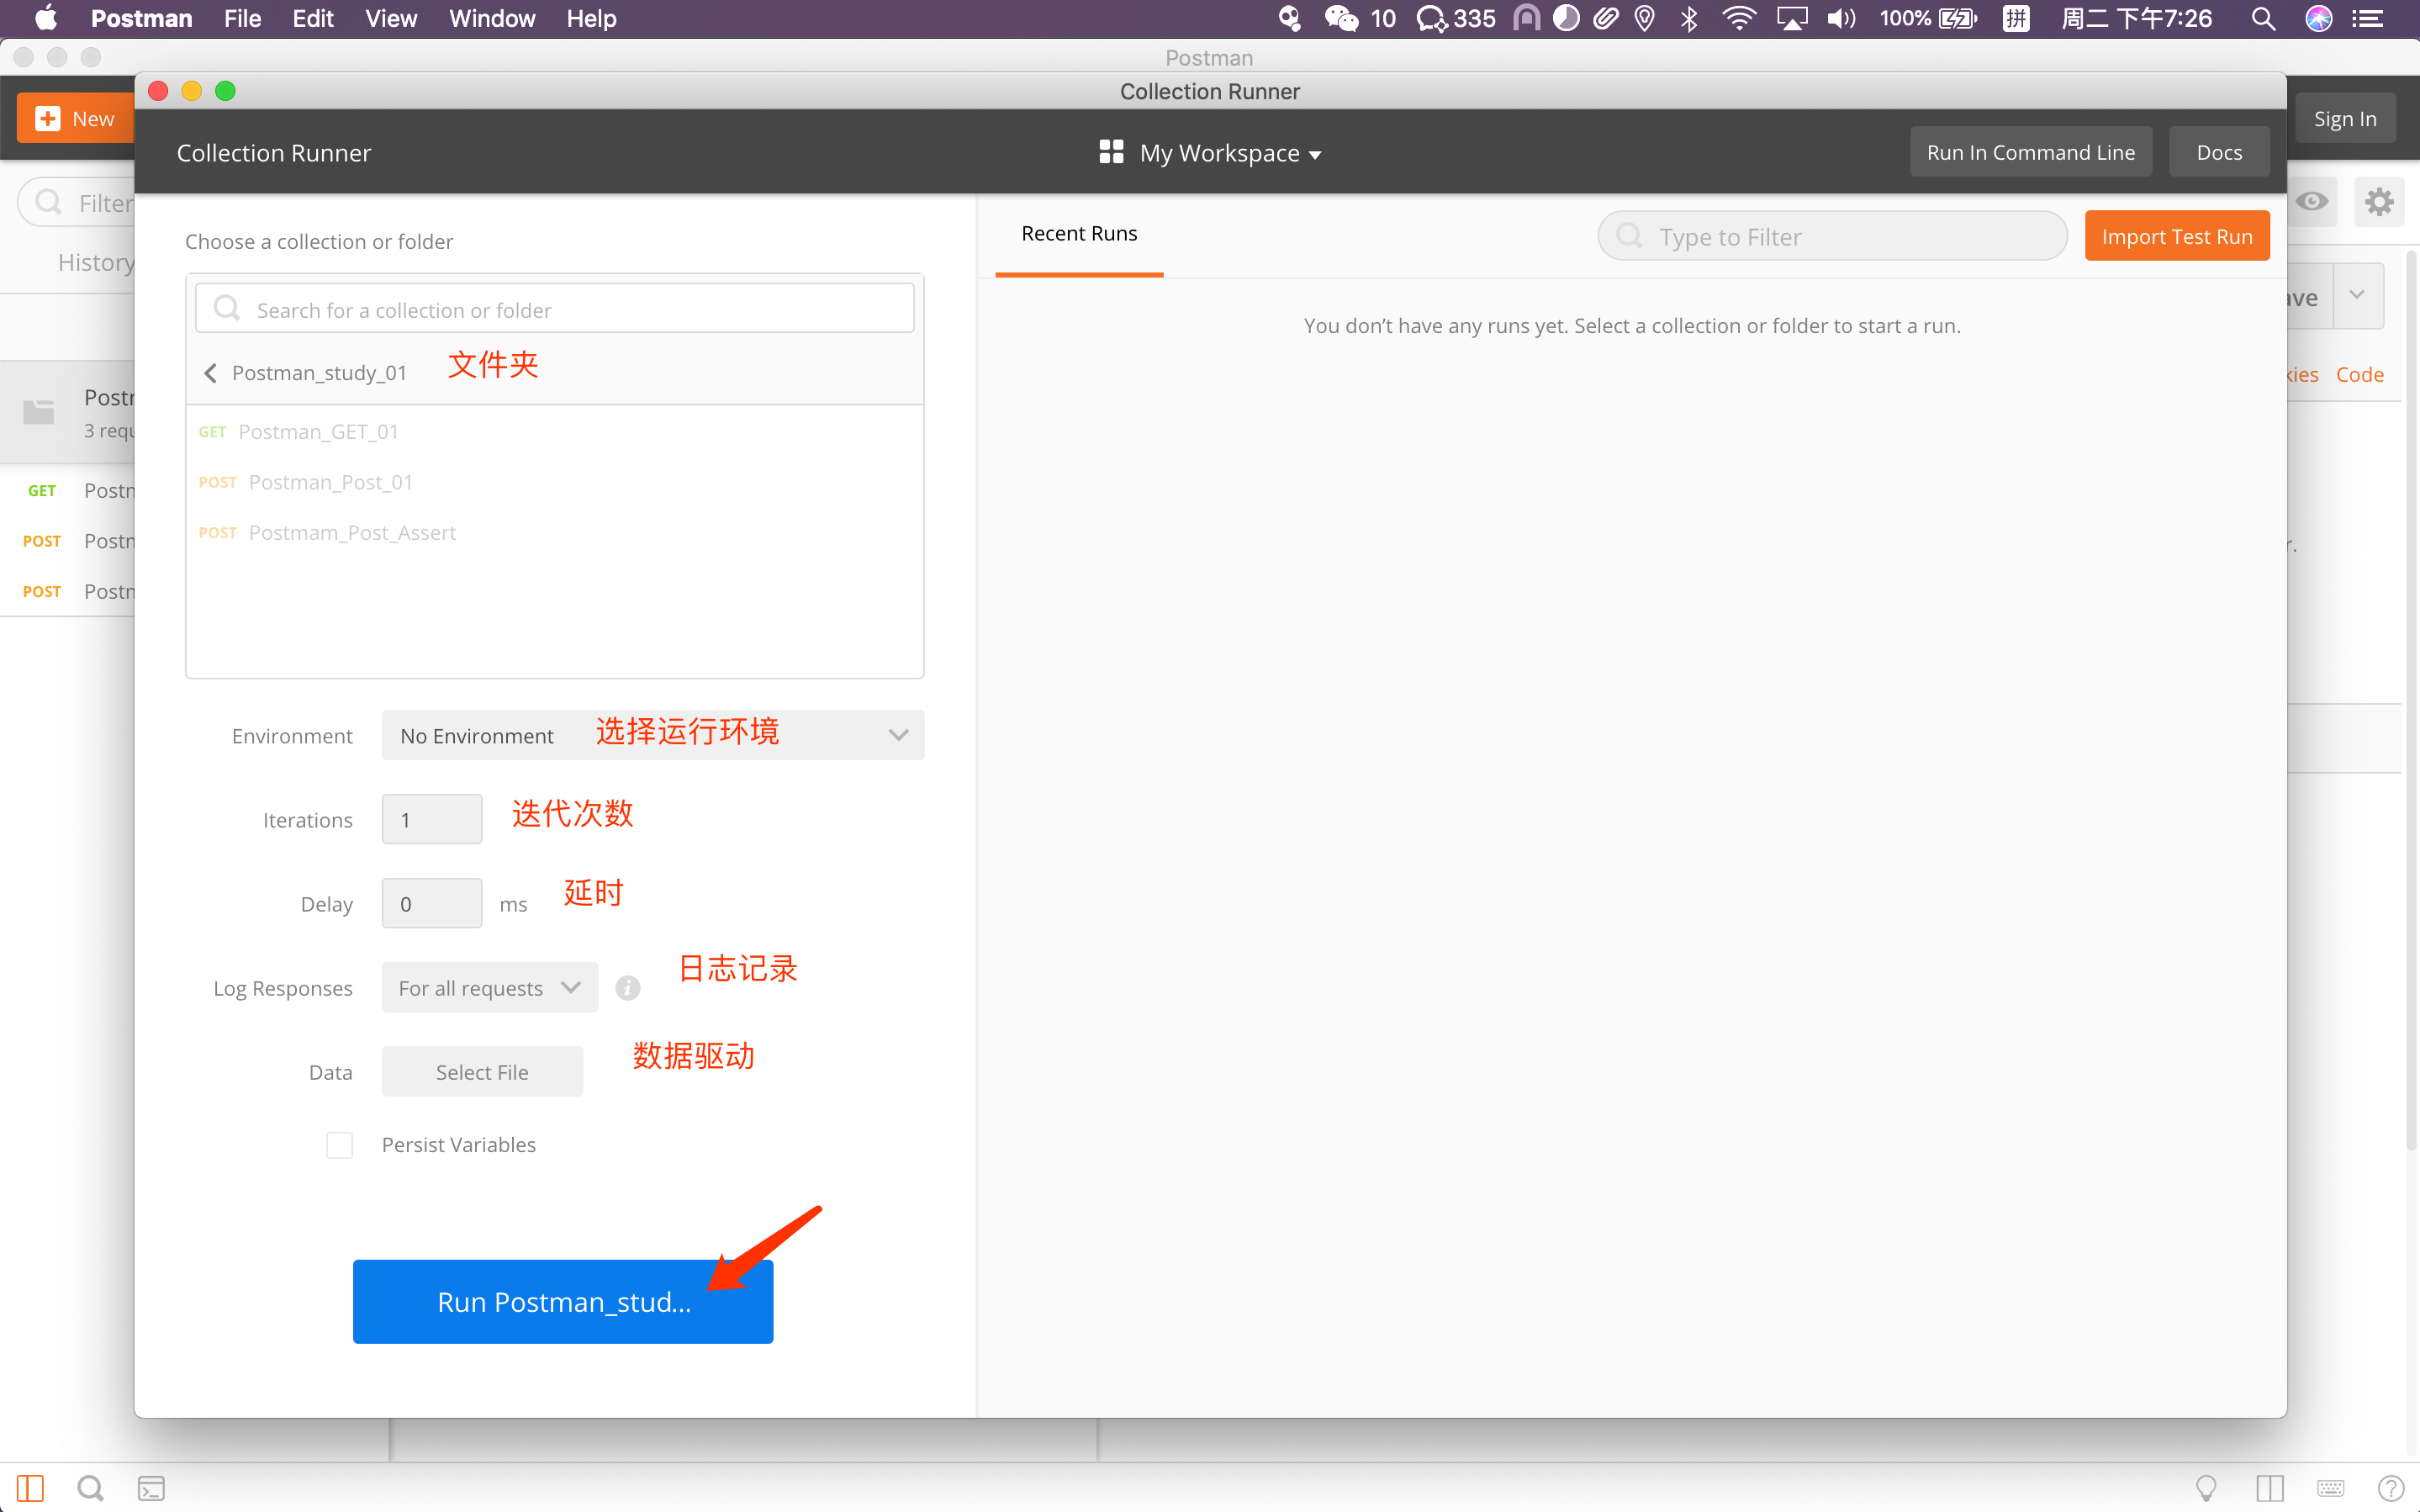This screenshot has width=2420, height=1512.
Task: Open macOS Spotlight search icon
Action: 2263,18
